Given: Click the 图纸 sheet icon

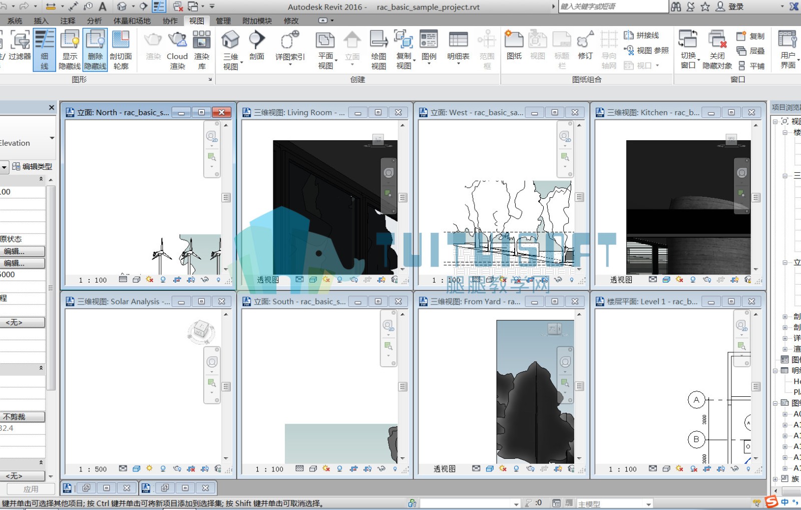Looking at the screenshot, I should tap(514, 46).
